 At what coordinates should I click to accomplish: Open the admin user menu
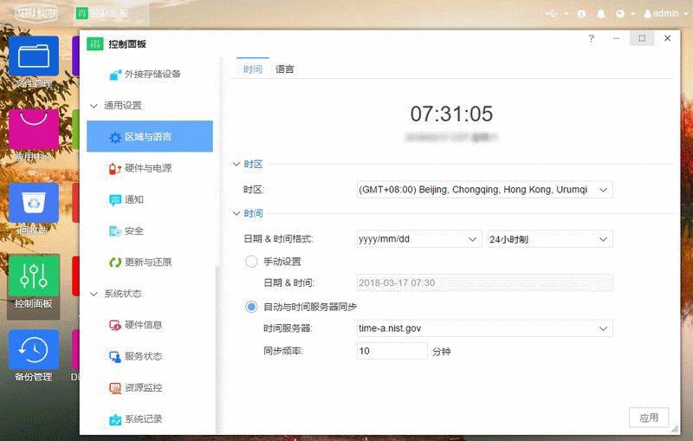665,14
